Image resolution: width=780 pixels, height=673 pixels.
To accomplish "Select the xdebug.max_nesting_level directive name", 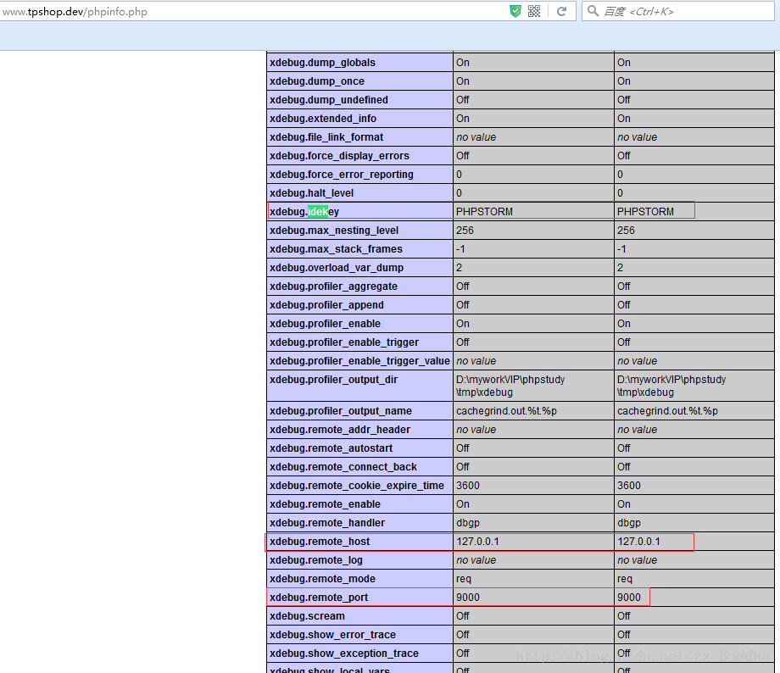I will pyautogui.click(x=334, y=231).
